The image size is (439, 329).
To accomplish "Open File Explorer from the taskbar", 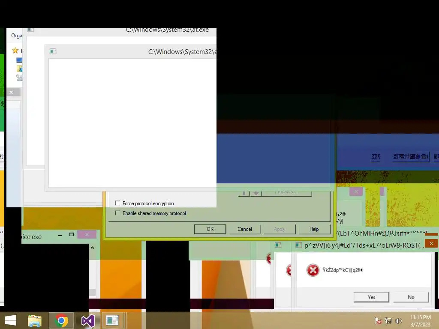I will 35,320.
